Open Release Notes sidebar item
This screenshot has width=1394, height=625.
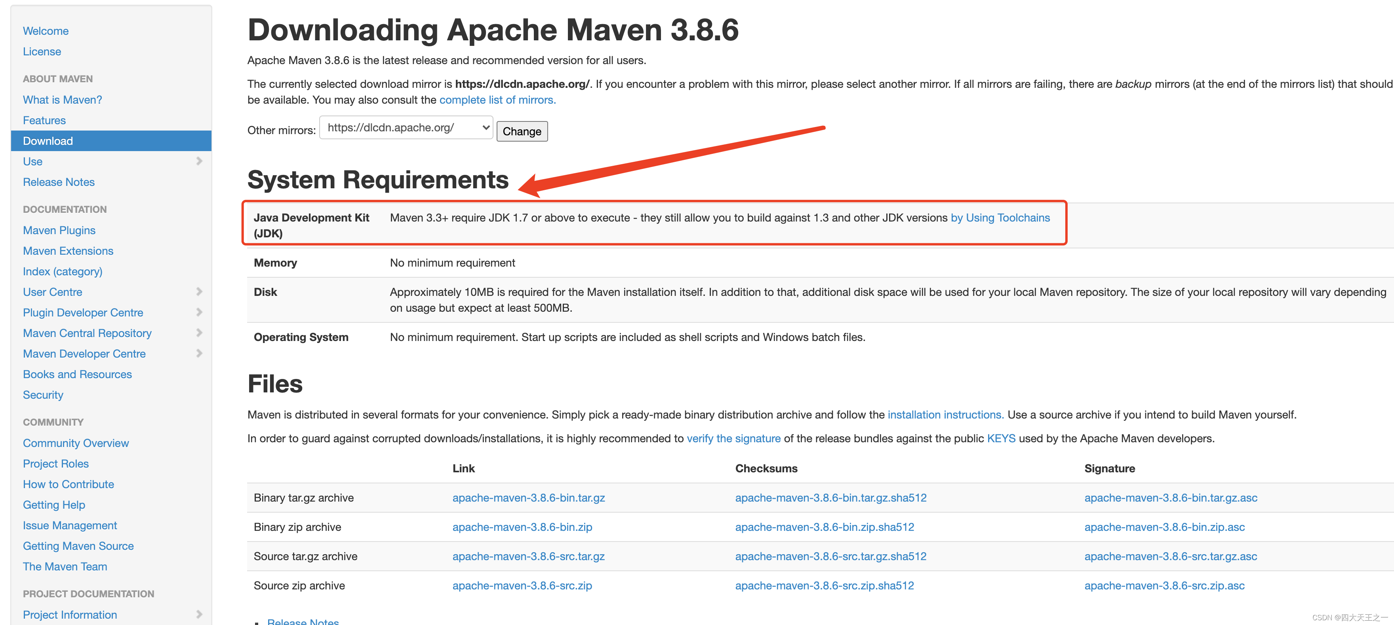(59, 182)
